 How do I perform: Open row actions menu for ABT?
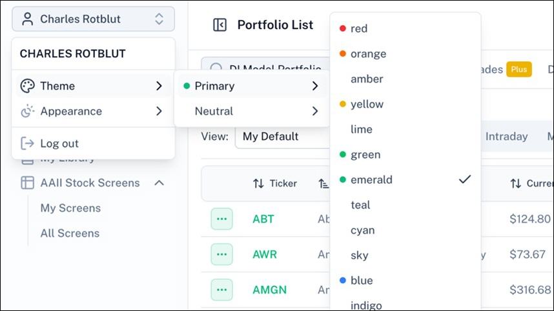click(x=222, y=219)
